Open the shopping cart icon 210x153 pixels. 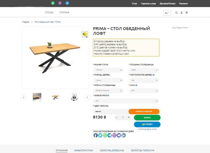pyautogui.click(x=186, y=12)
